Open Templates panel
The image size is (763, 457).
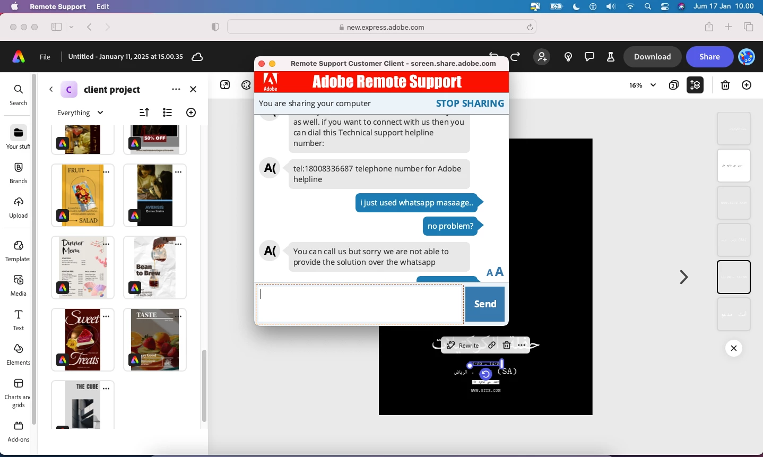tap(18, 251)
